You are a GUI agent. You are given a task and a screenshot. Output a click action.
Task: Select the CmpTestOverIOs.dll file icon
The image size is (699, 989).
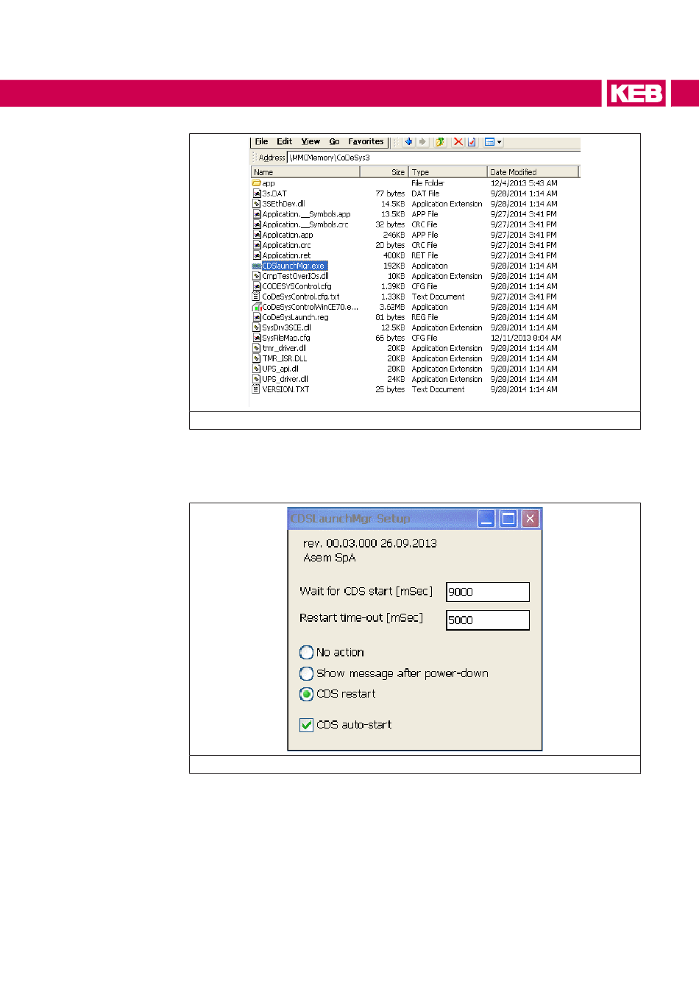(257, 276)
